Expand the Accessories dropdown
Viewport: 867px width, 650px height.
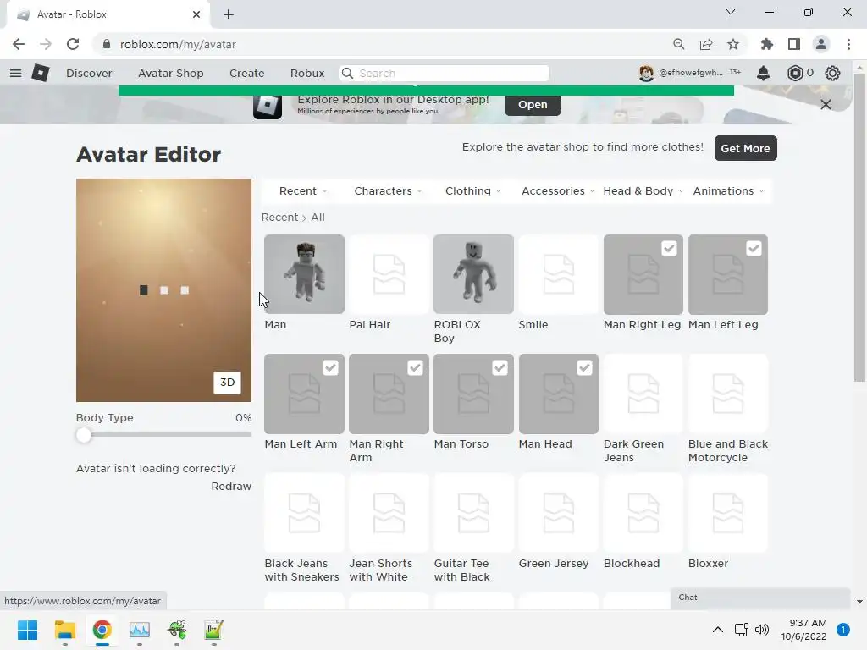558,190
